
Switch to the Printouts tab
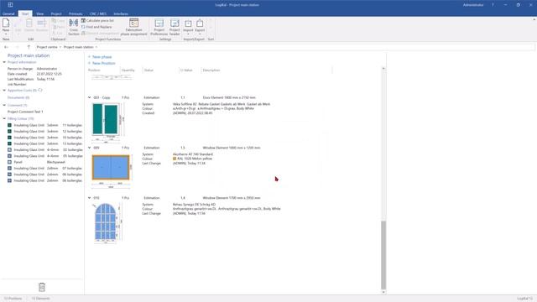click(76, 13)
